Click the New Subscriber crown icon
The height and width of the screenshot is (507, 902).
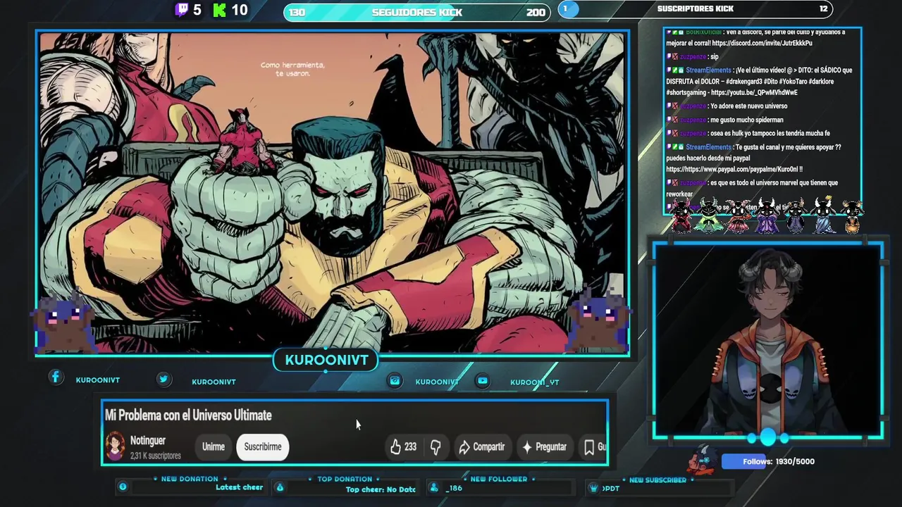593,488
